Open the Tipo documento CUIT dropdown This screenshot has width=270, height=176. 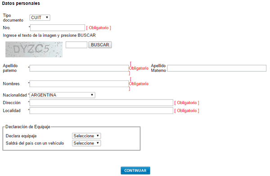[x=40, y=18]
